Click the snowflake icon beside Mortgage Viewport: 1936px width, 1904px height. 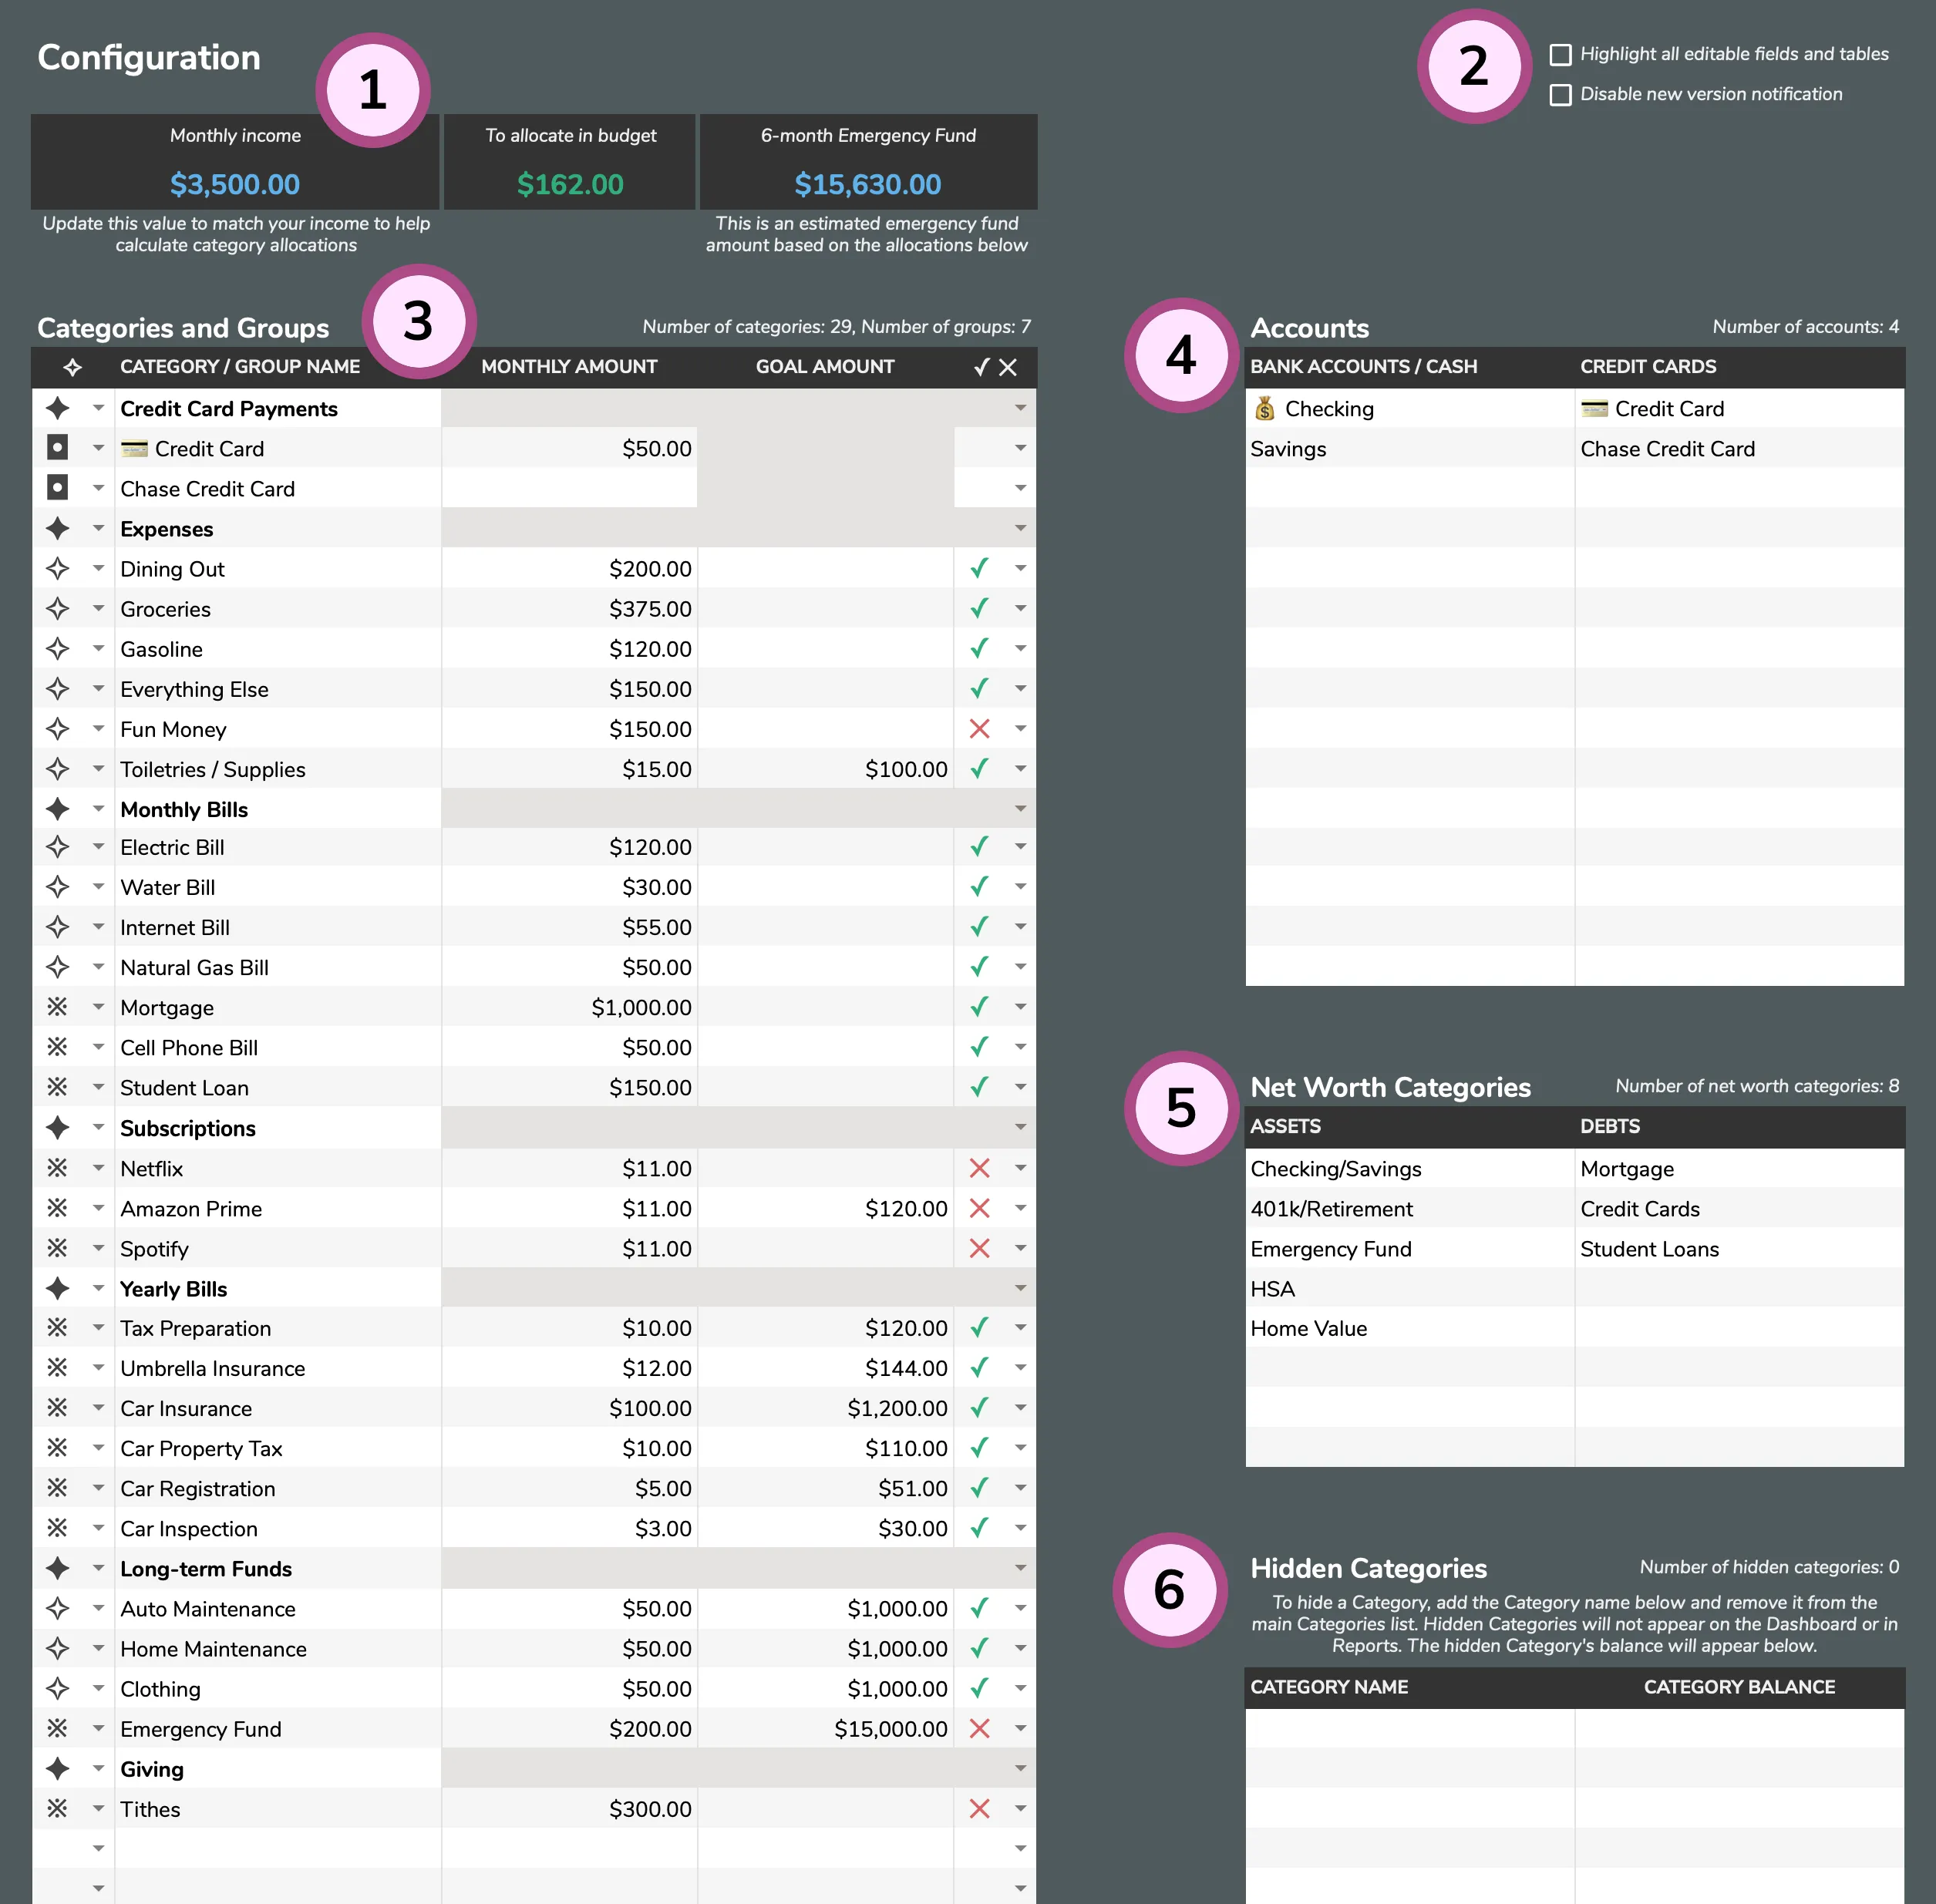pos(57,1007)
